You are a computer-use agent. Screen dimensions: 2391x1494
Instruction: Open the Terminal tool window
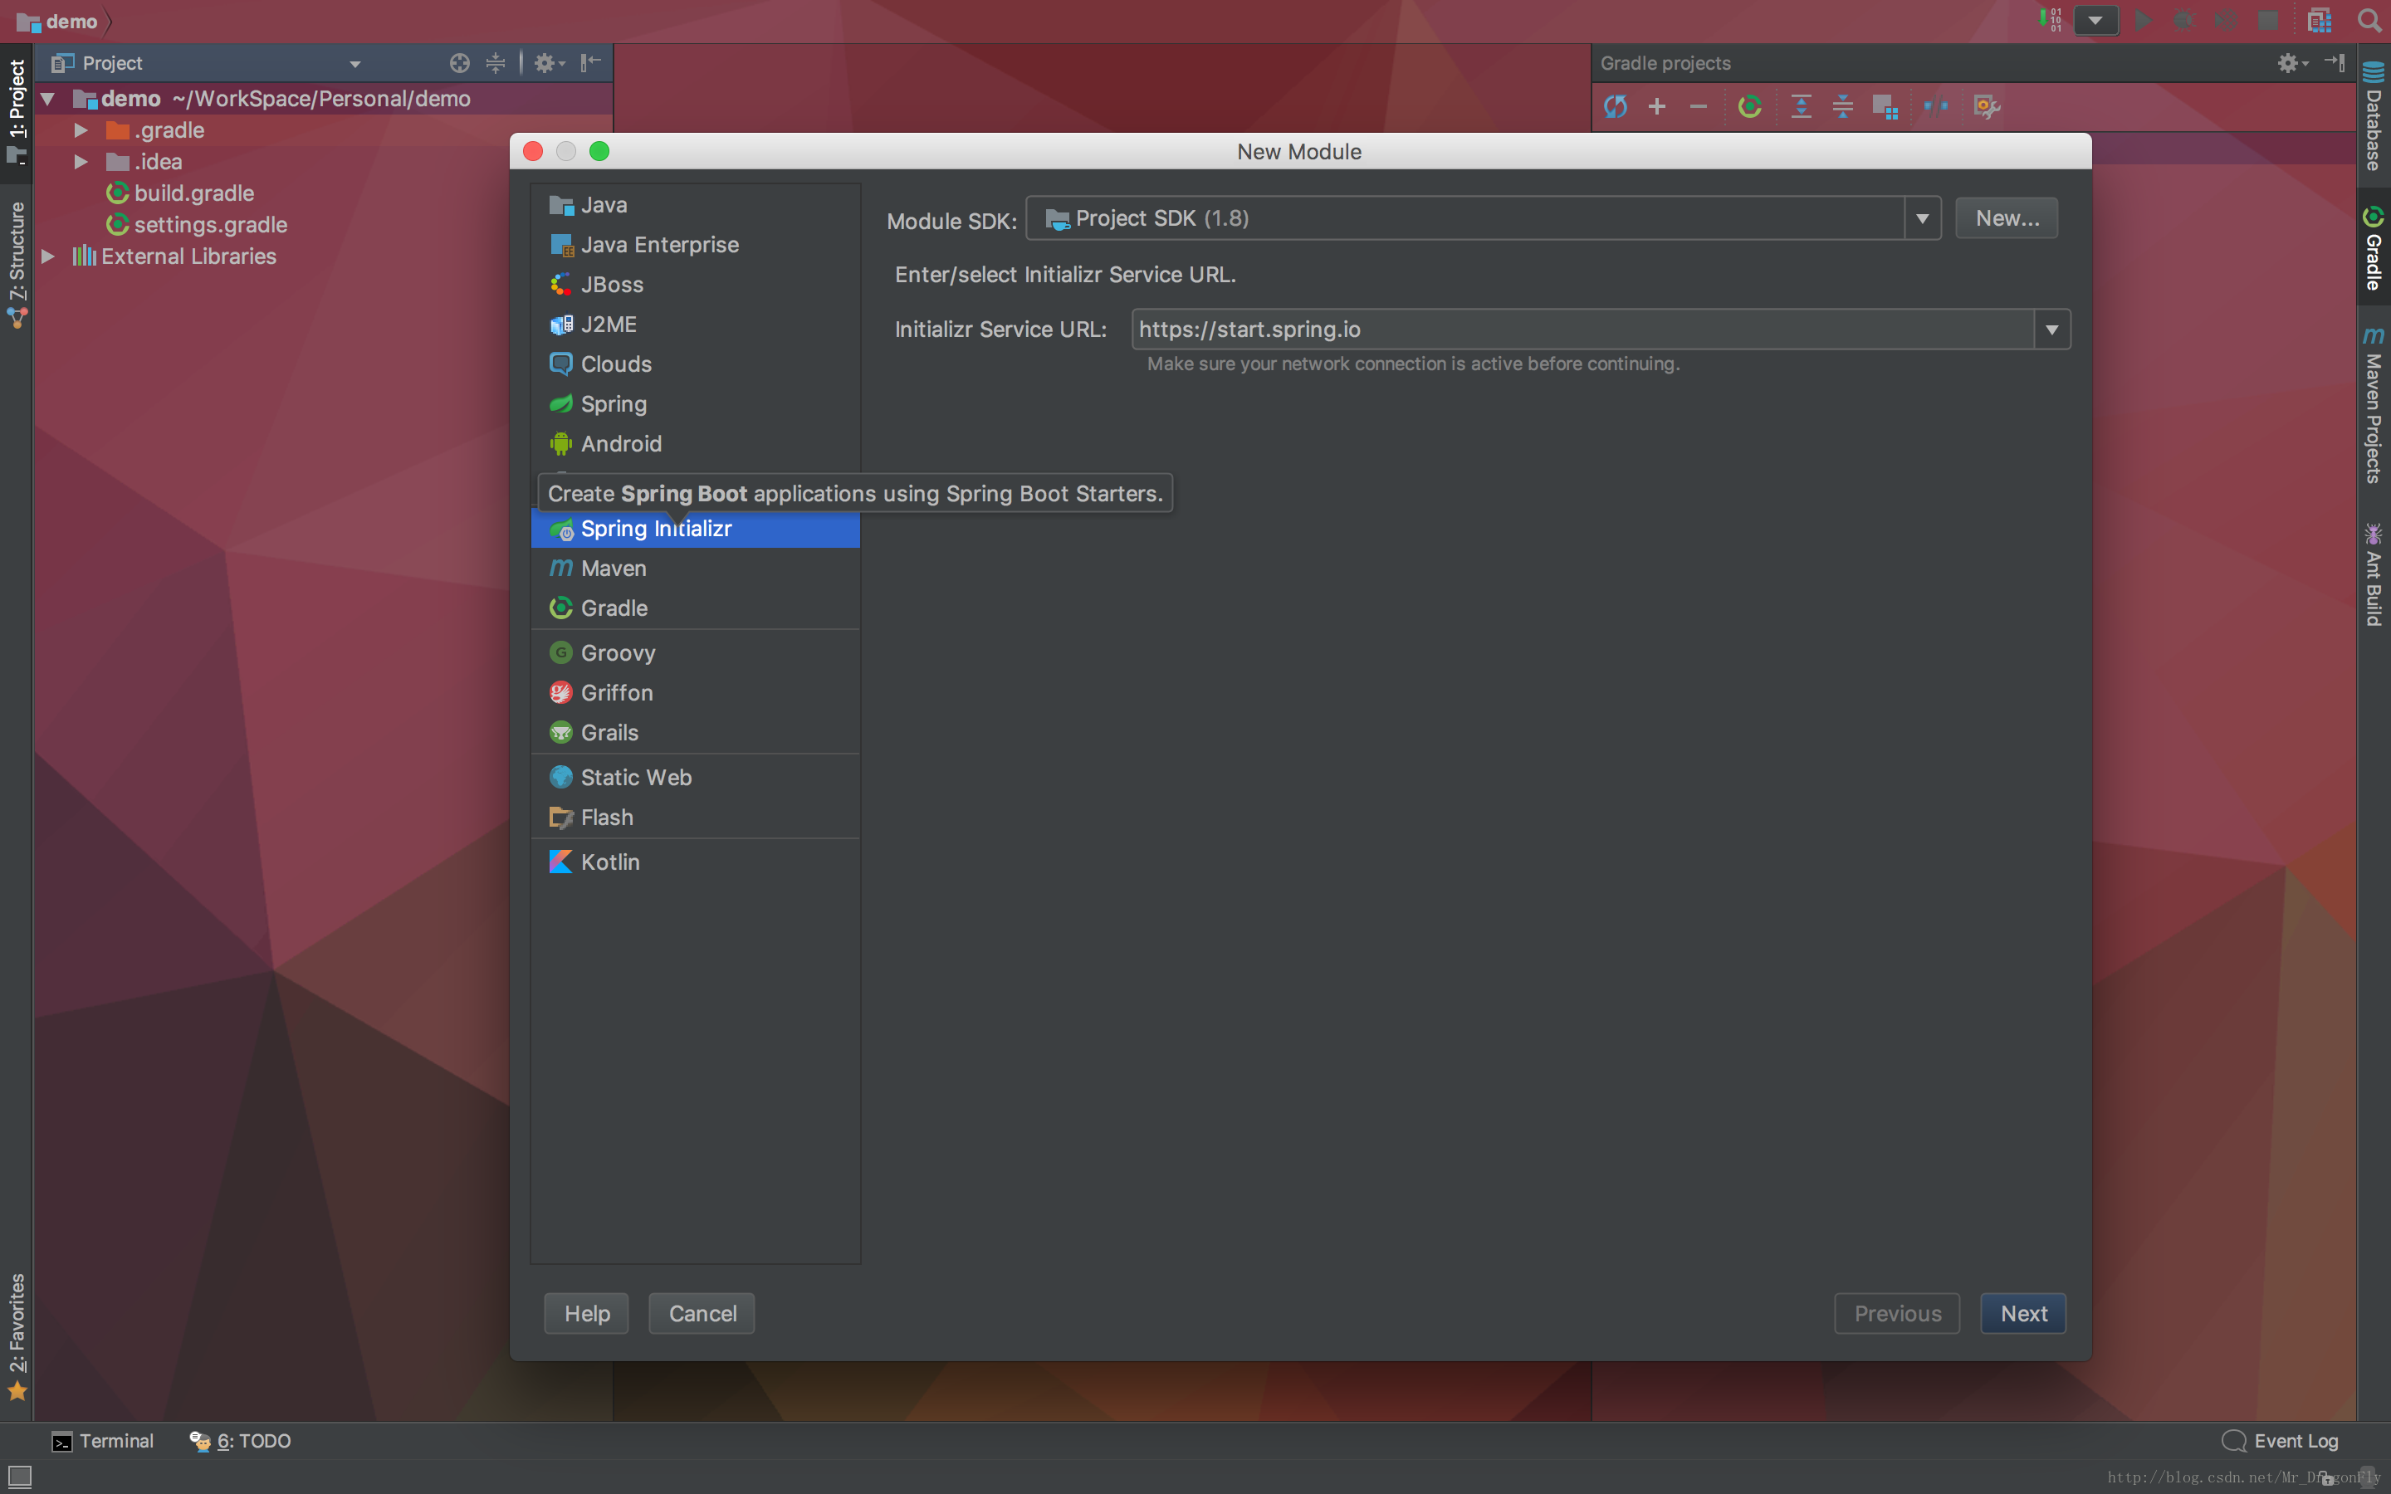coord(103,1441)
